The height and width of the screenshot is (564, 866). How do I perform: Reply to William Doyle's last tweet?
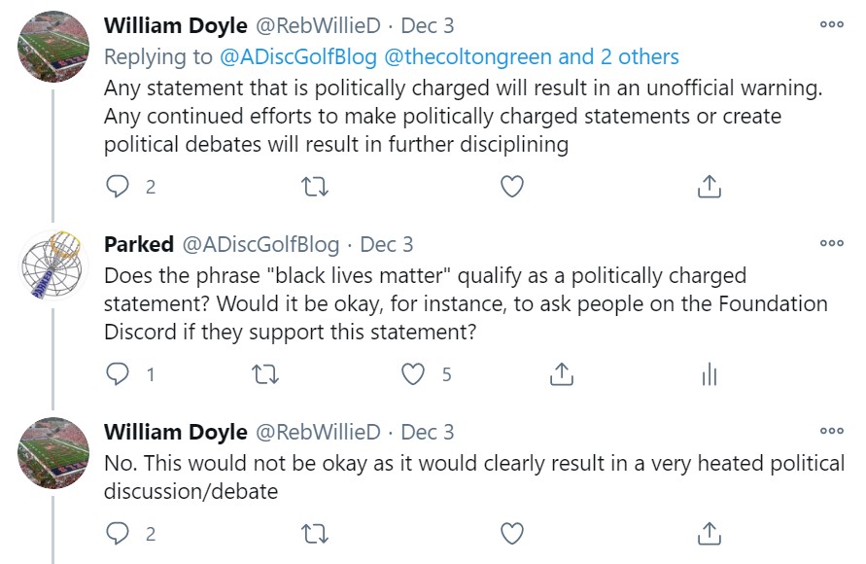tap(118, 532)
